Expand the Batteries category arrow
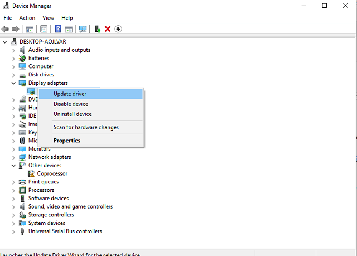This screenshot has width=357, height=256. (x=13, y=59)
